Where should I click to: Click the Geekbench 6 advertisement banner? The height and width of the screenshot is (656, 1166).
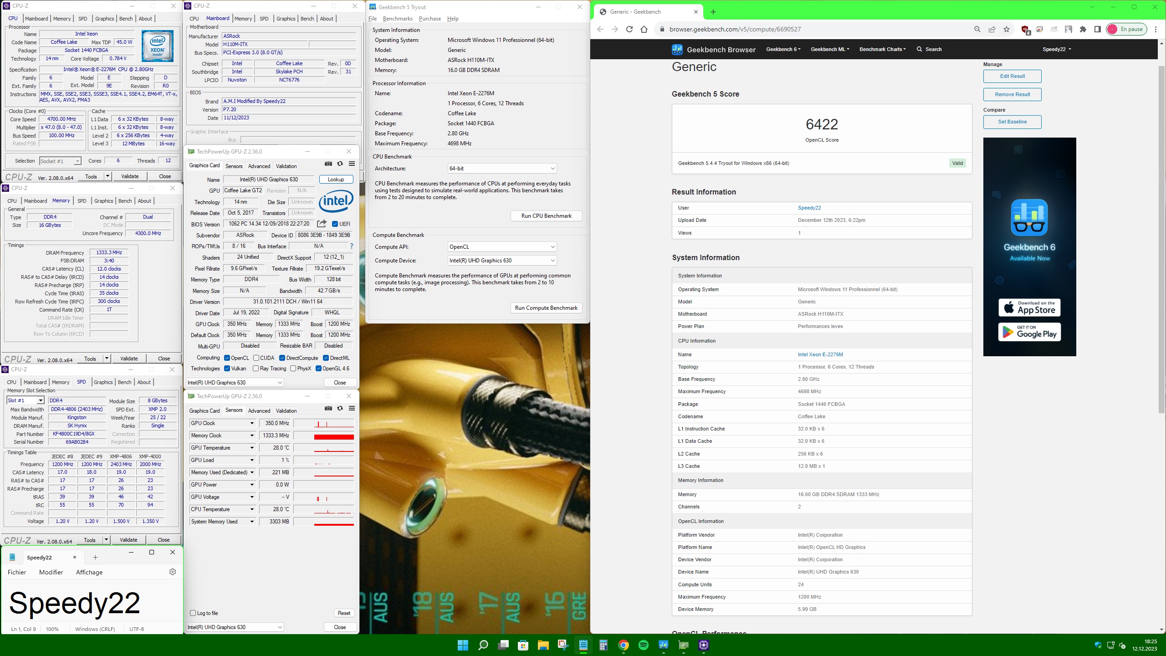coord(1029,246)
